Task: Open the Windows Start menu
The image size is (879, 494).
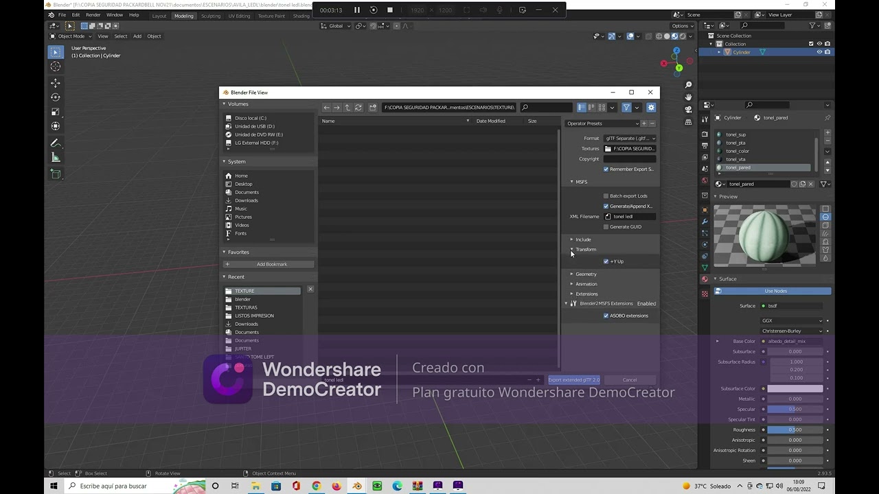Action: click(54, 486)
